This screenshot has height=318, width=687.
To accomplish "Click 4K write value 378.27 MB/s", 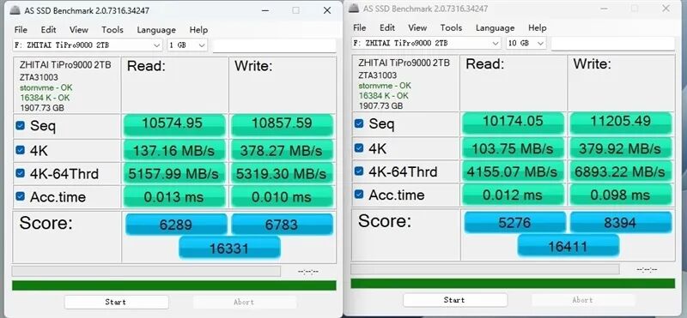I will 282,150.
